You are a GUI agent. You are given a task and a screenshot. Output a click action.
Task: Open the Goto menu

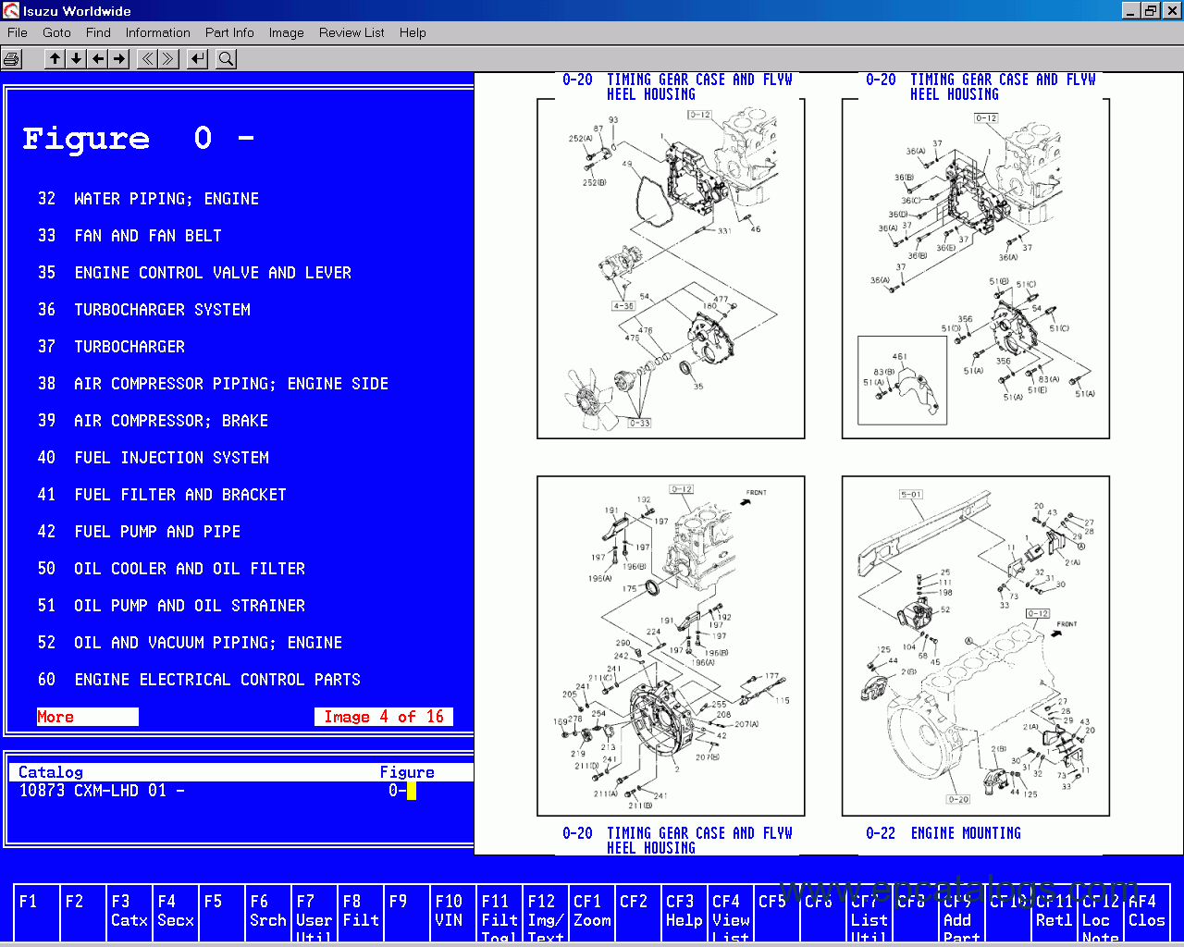(x=56, y=32)
